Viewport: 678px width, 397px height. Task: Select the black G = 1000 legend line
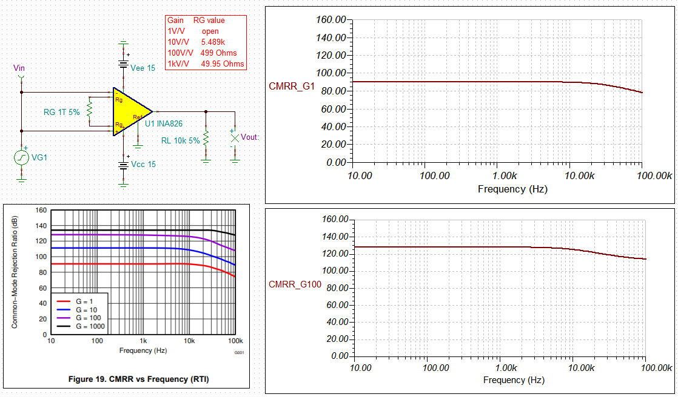(x=62, y=326)
